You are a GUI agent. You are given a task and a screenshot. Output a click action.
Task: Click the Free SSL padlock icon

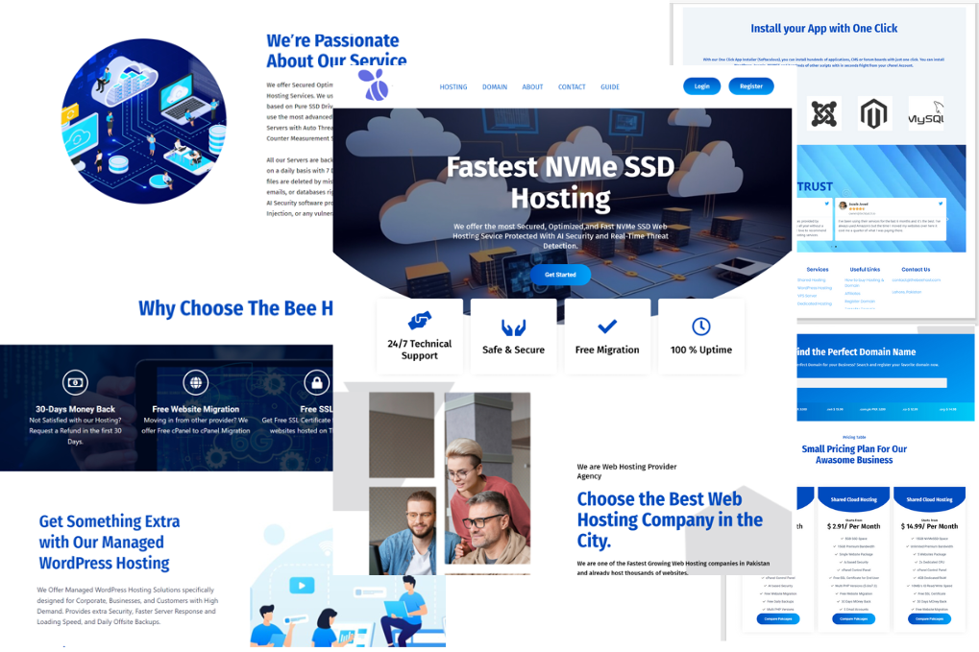click(x=315, y=383)
